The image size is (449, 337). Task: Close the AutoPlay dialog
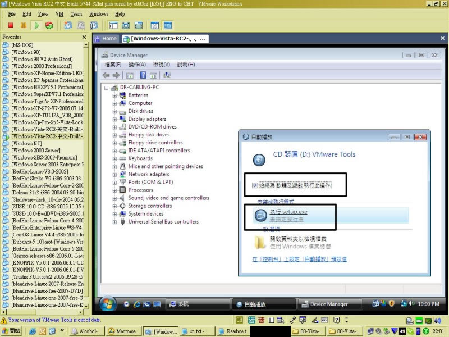click(420, 137)
